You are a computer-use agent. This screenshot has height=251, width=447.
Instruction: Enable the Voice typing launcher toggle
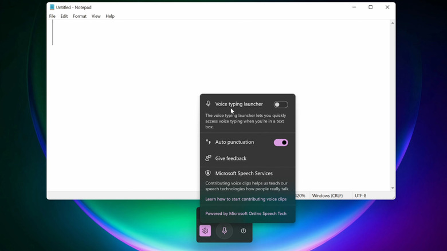pos(281,104)
